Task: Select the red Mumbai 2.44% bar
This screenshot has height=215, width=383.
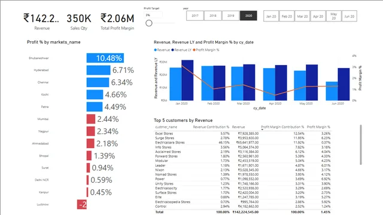Action: [x=91, y=119]
